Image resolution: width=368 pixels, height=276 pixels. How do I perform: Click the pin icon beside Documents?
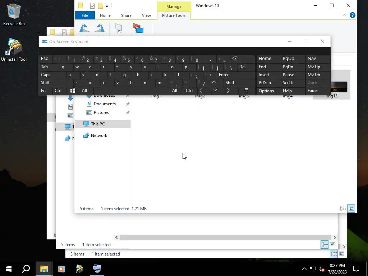pyautogui.click(x=128, y=104)
